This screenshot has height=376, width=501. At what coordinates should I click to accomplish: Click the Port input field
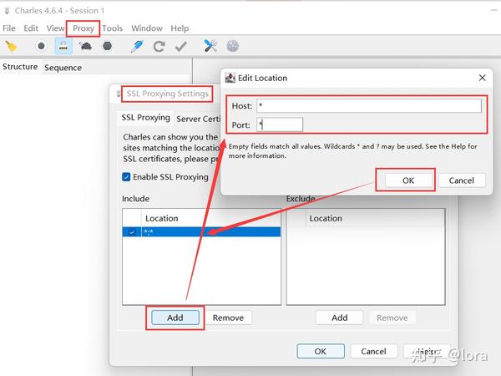point(280,124)
